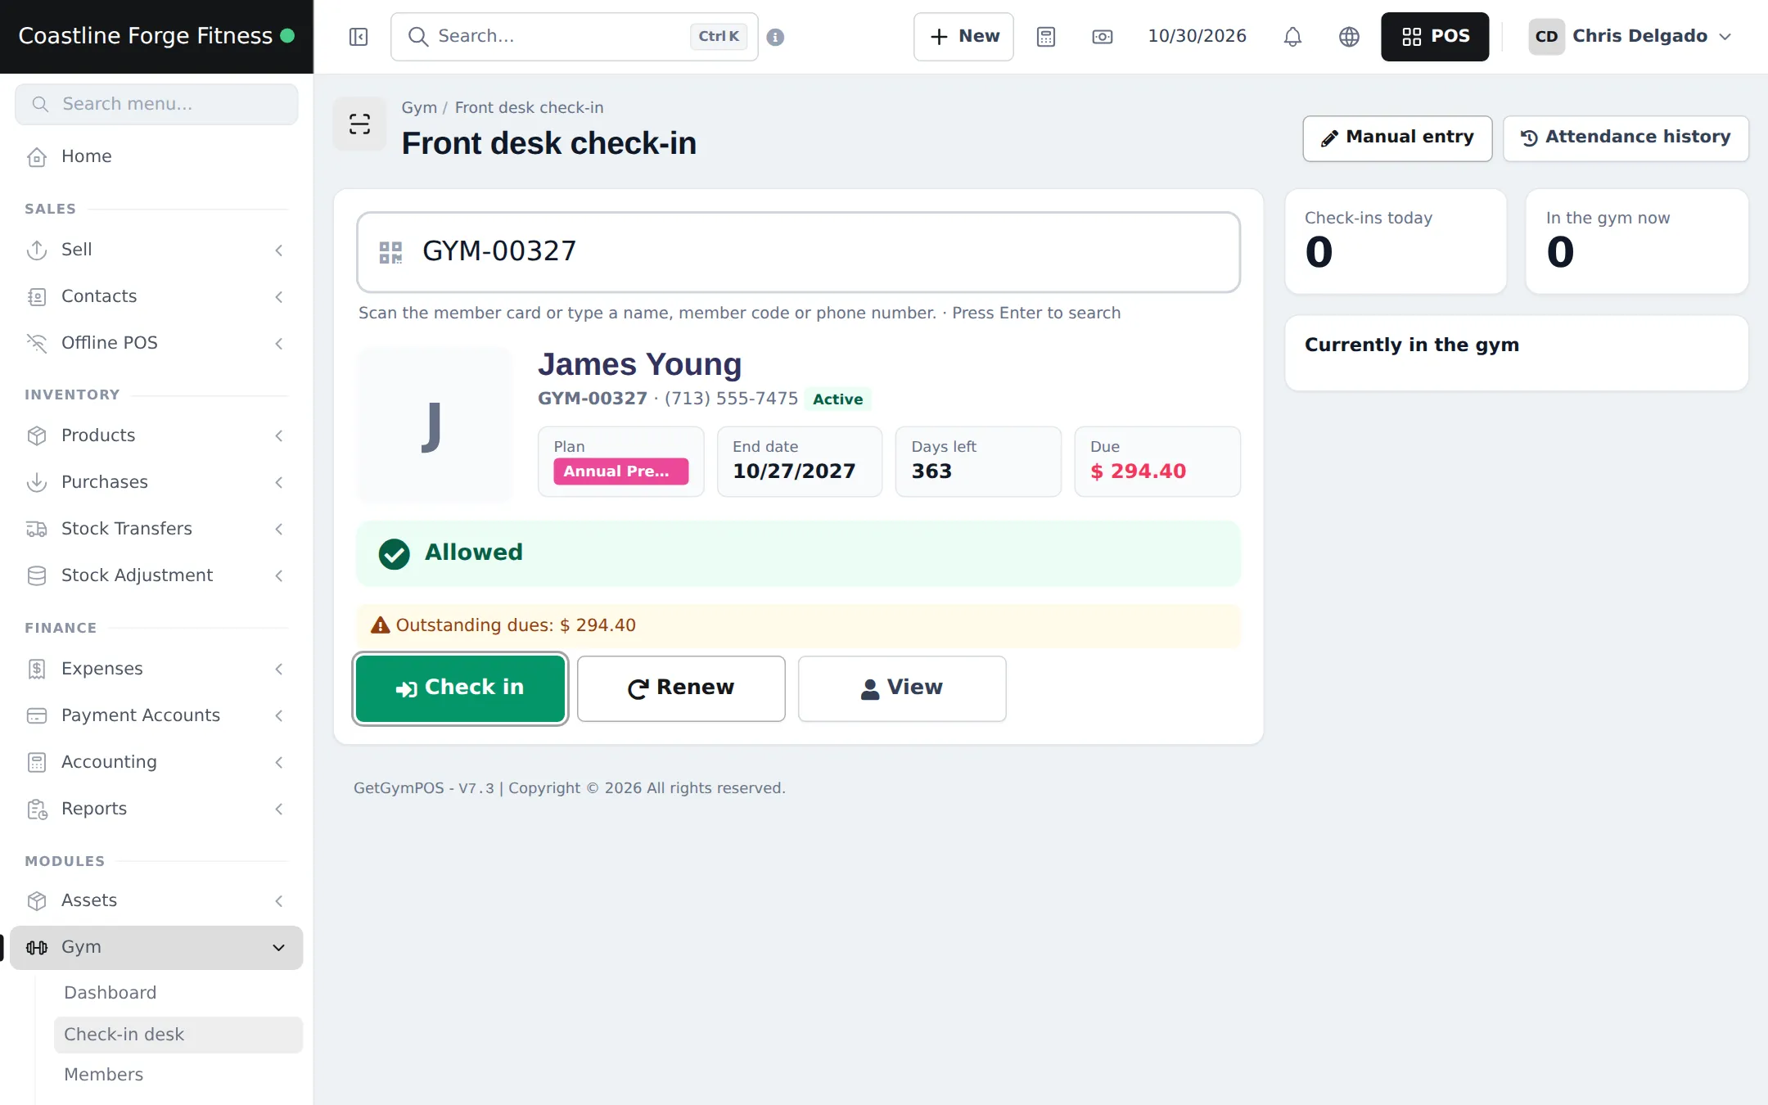Screen dimensions: 1768x1105
Task: Toggle the sidebar collapse icon
Action: (x=359, y=37)
